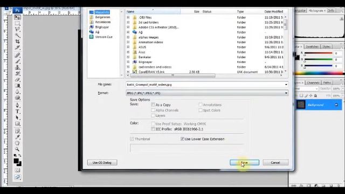Image resolution: width=345 pixels, height=194 pixels.
Task: Select the Brush tool
Action: 17,61
